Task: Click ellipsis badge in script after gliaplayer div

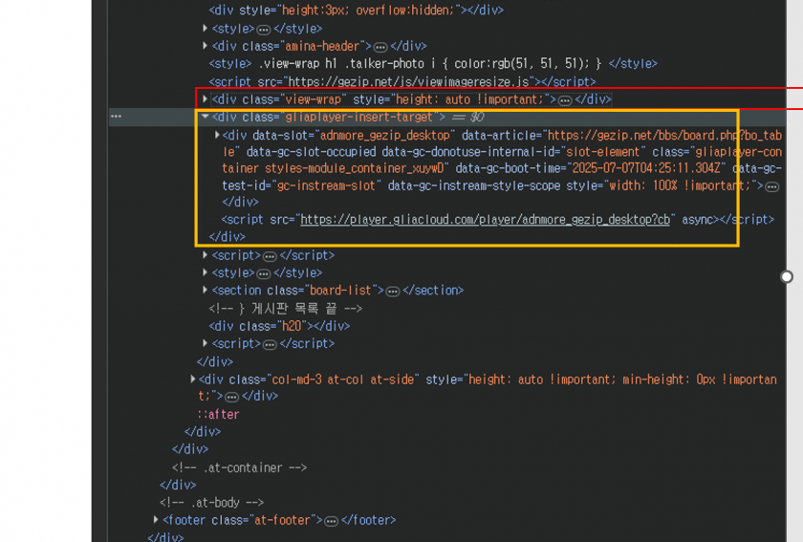Action: pyautogui.click(x=270, y=256)
